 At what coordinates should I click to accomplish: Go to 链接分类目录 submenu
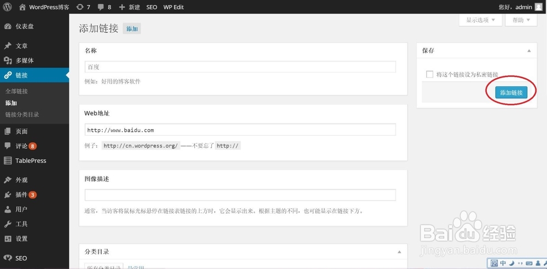pyautogui.click(x=22, y=114)
